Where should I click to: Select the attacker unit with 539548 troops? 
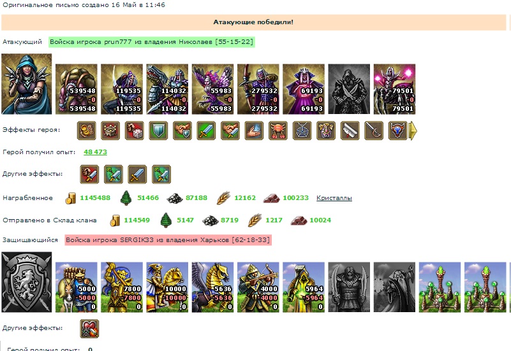click(77, 89)
